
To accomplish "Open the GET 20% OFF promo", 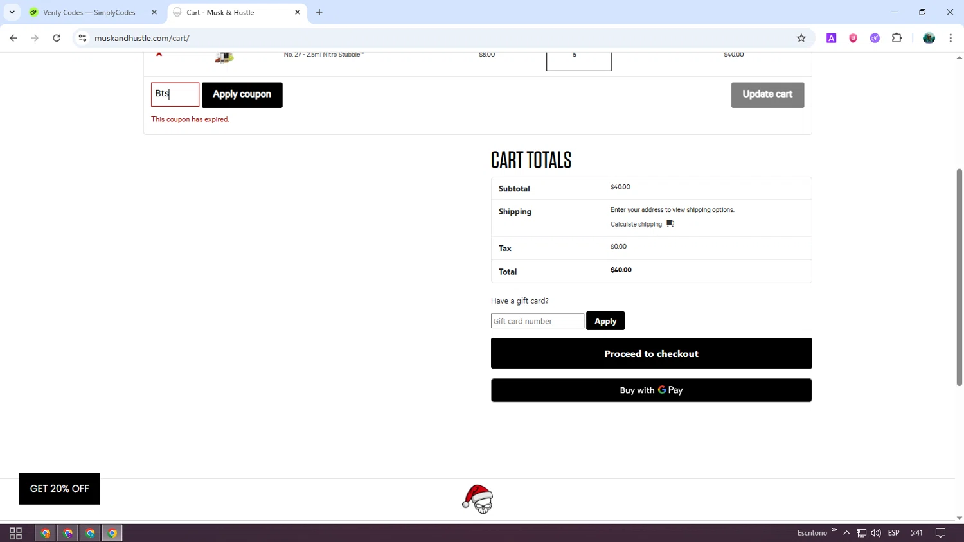I will click(x=60, y=489).
